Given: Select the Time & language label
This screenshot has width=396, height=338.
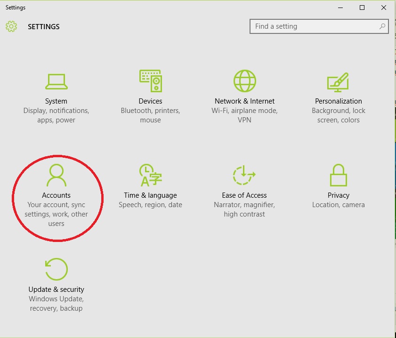Looking at the screenshot, I should click(150, 195).
